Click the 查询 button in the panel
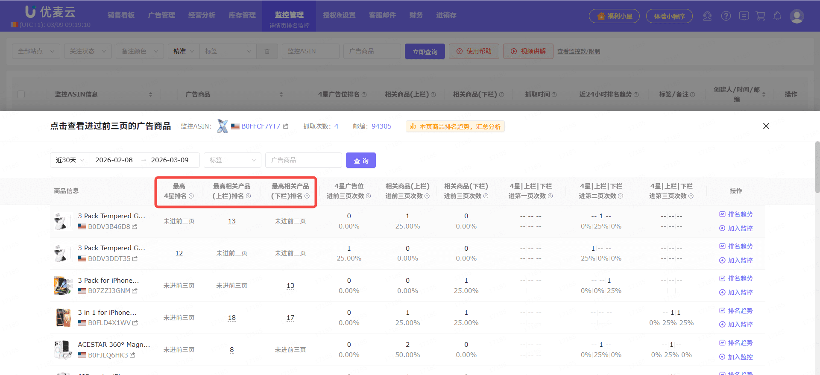820x375 pixels. [x=361, y=161]
